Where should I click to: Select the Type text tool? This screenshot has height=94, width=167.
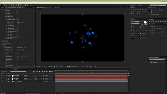pyautogui.click(x=21, y=5)
